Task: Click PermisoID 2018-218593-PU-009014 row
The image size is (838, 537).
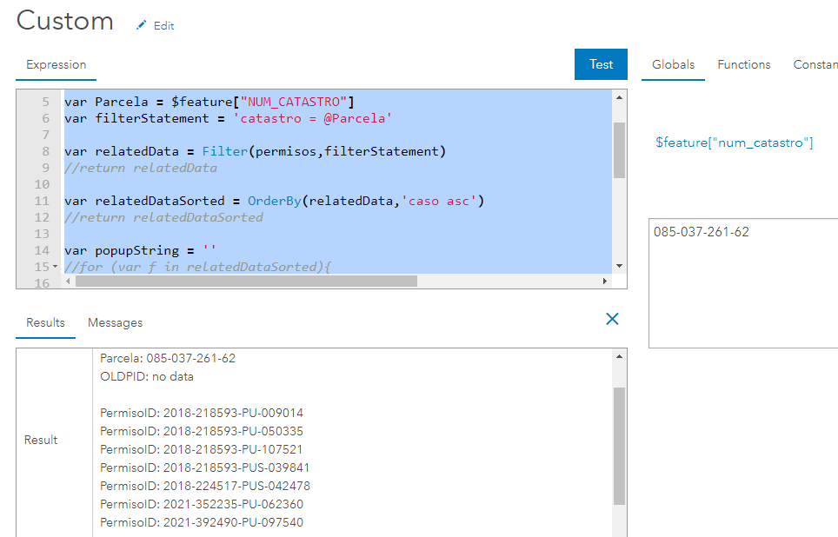Action: coord(202,413)
